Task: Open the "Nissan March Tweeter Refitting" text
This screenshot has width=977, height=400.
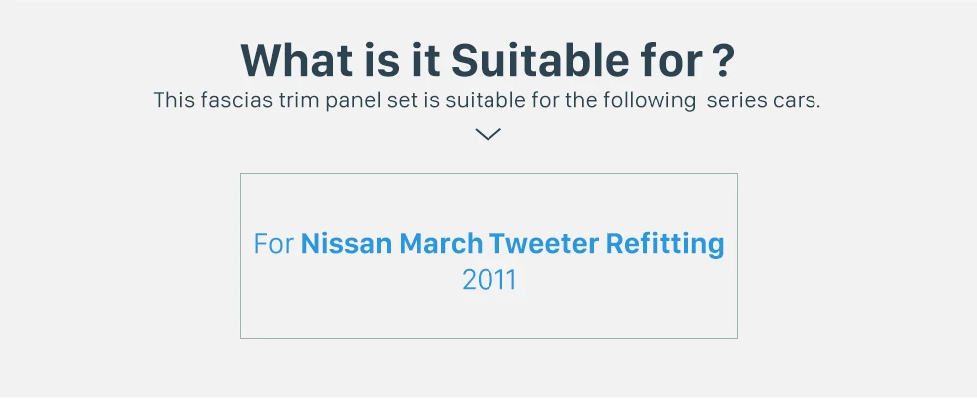Action: click(512, 243)
